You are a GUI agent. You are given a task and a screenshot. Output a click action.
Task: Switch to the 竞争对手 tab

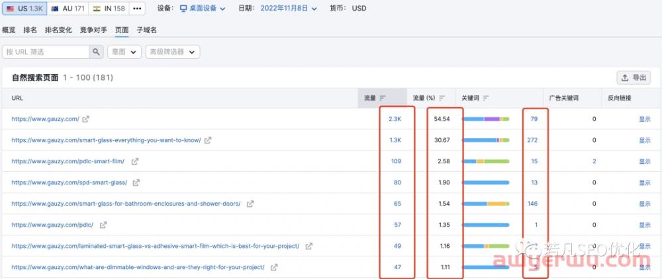click(93, 30)
